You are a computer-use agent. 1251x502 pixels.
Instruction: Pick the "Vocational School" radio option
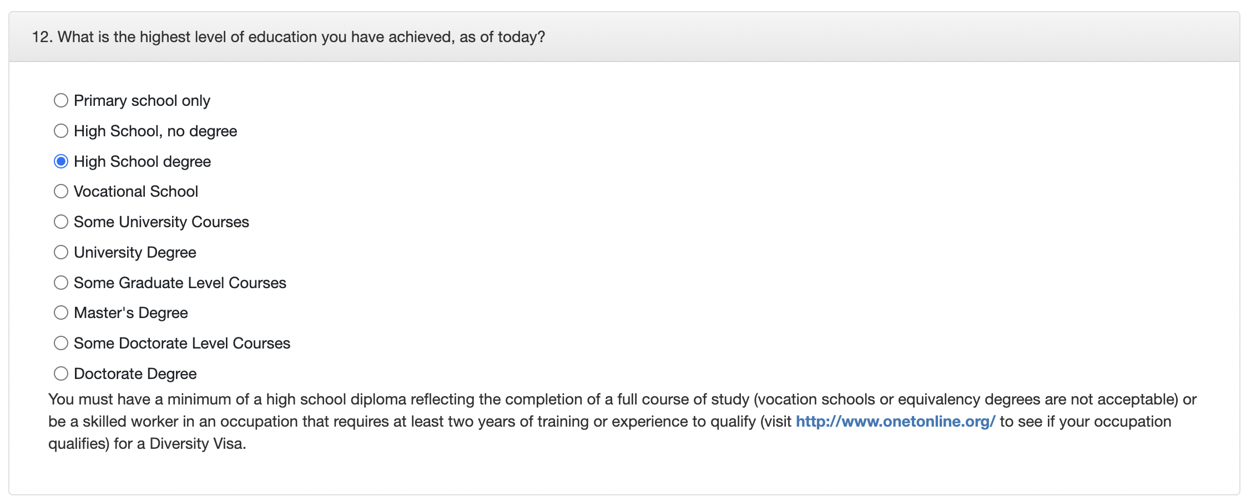(x=61, y=191)
